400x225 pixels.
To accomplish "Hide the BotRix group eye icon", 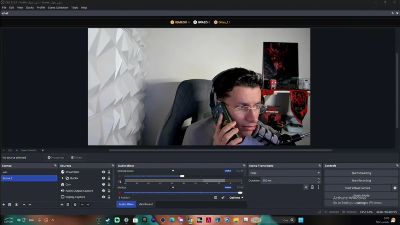I will tap(103, 178).
